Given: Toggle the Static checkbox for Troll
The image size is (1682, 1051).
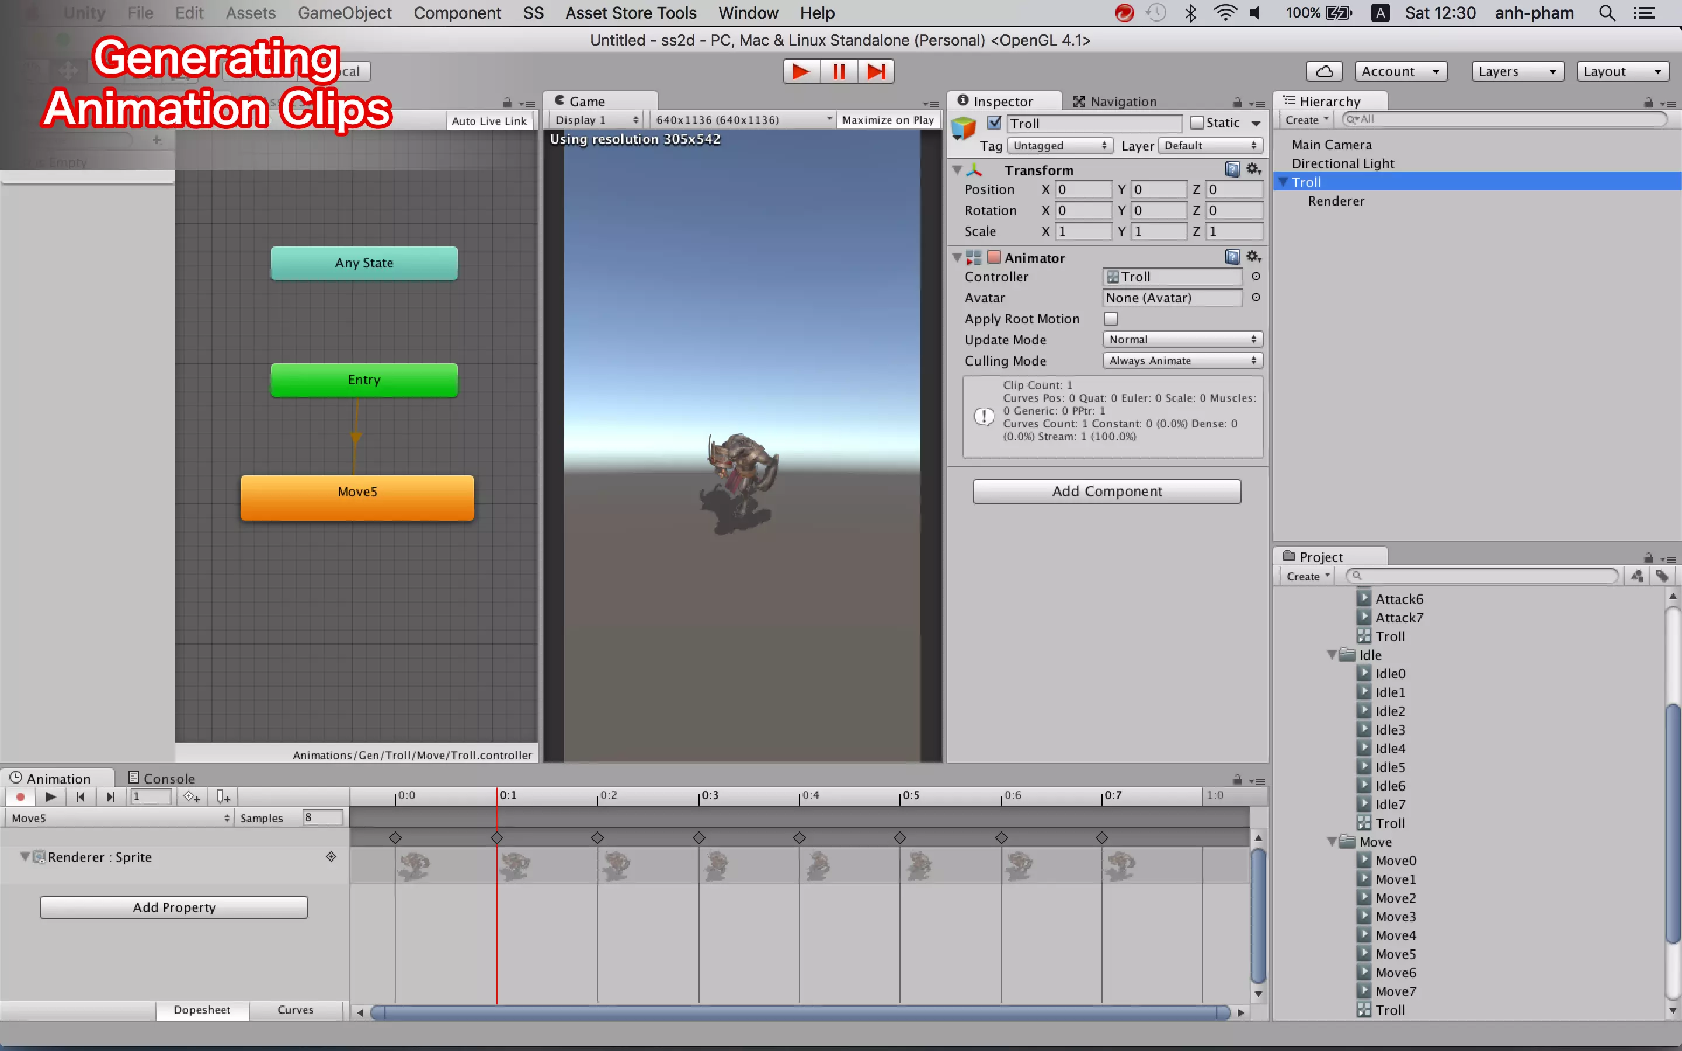Looking at the screenshot, I should pos(1196,123).
